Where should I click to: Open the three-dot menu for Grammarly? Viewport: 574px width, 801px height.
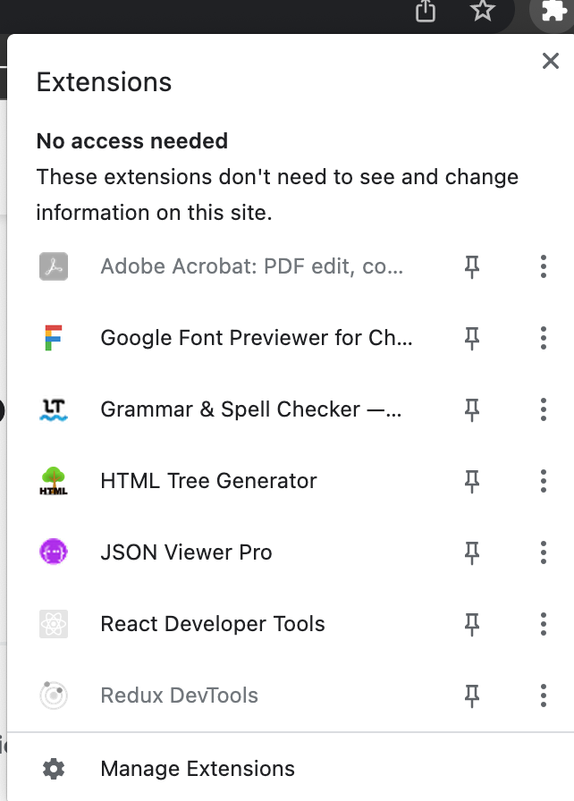tap(543, 409)
